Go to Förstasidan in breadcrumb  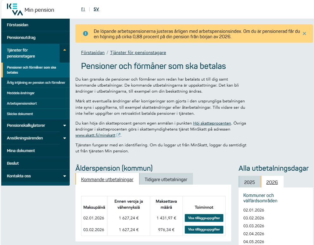92,52
